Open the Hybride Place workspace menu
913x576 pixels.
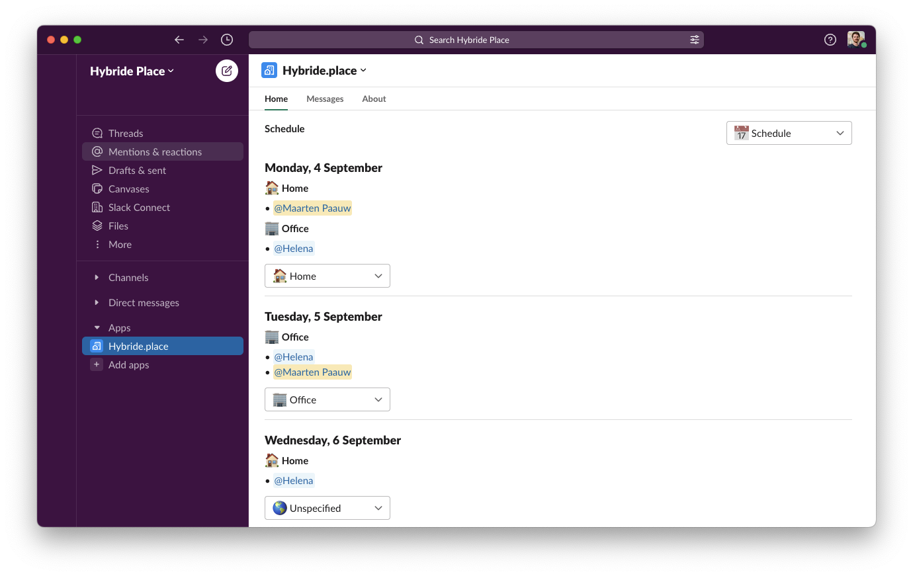tap(132, 71)
